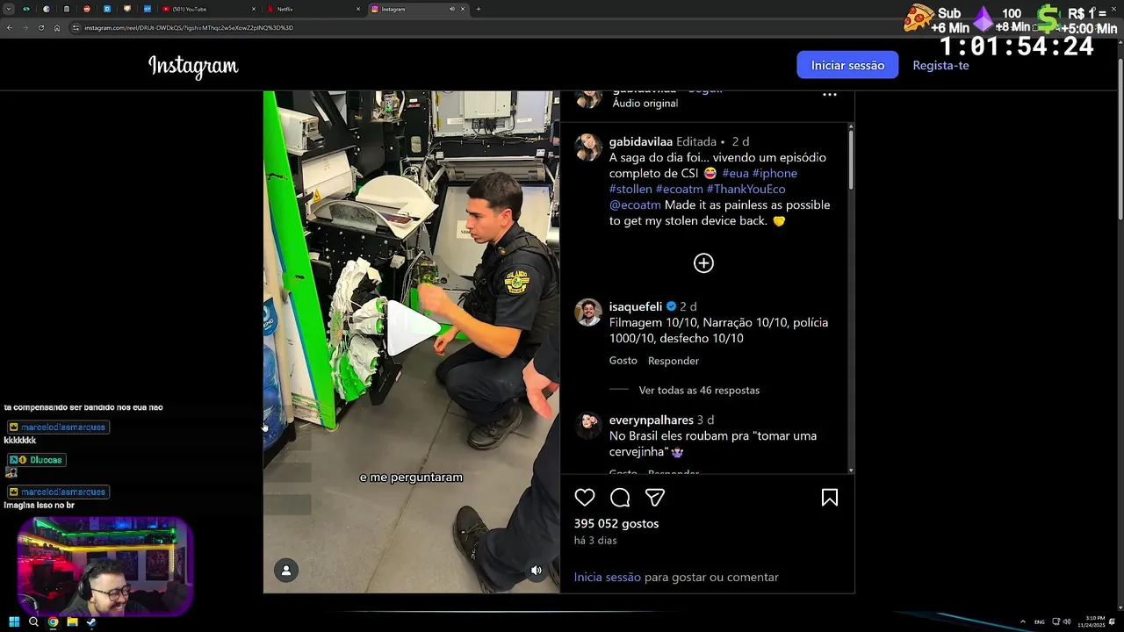Expand "Ver todas as 46 respostas"
The image size is (1124, 632).
click(699, 390)
